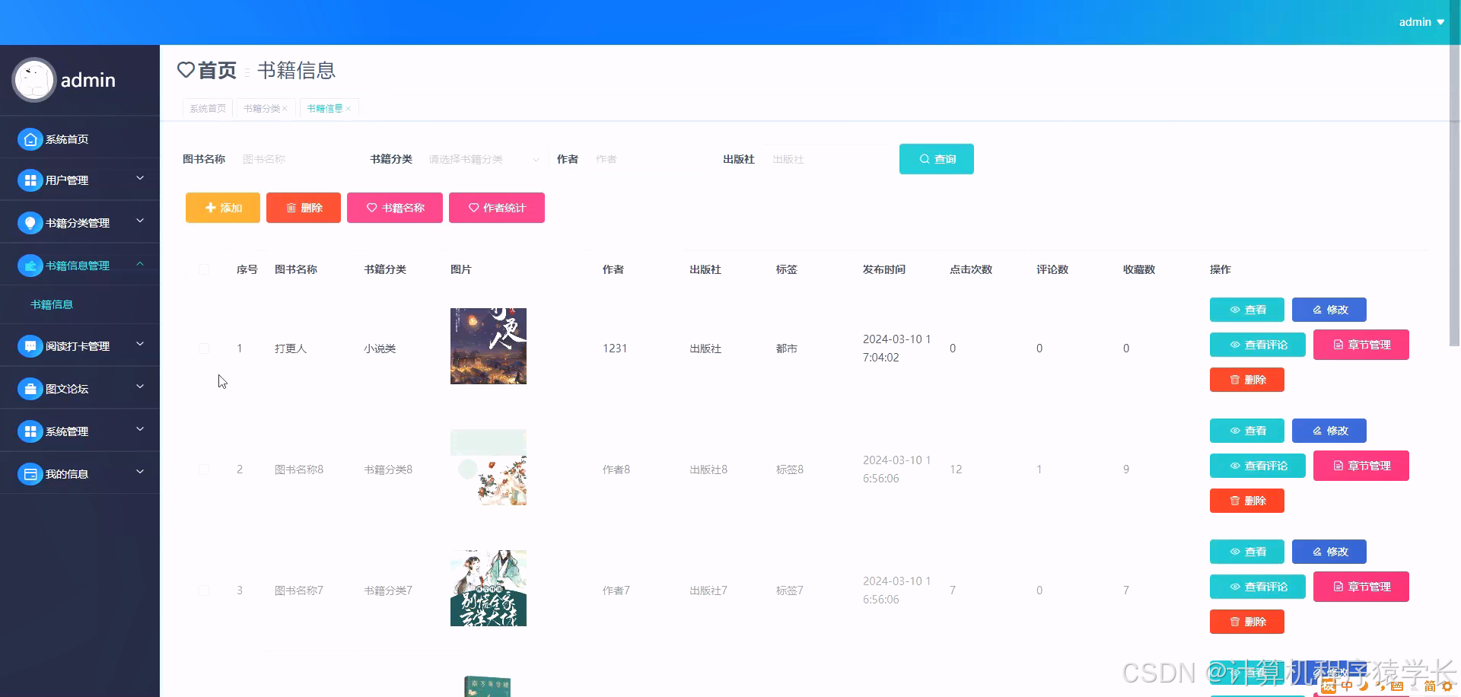Click the 查询 search button

click(937, 159)
